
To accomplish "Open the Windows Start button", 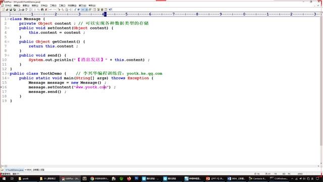I will tap(4, 178).
